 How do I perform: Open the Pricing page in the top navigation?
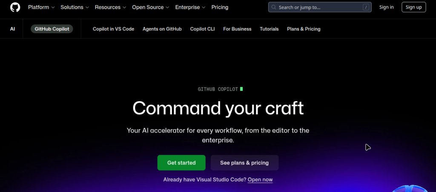(220, 7)
